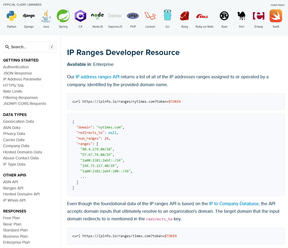
Task: Click the JSON range "2a00:2381:2ebf:100::/56"
Action: [105, 171]
